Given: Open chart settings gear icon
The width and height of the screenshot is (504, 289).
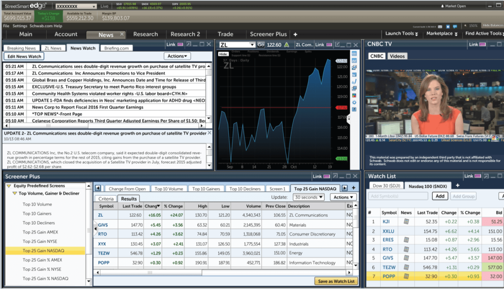Looking at the screenshot, I should click(x=354, y=103).
